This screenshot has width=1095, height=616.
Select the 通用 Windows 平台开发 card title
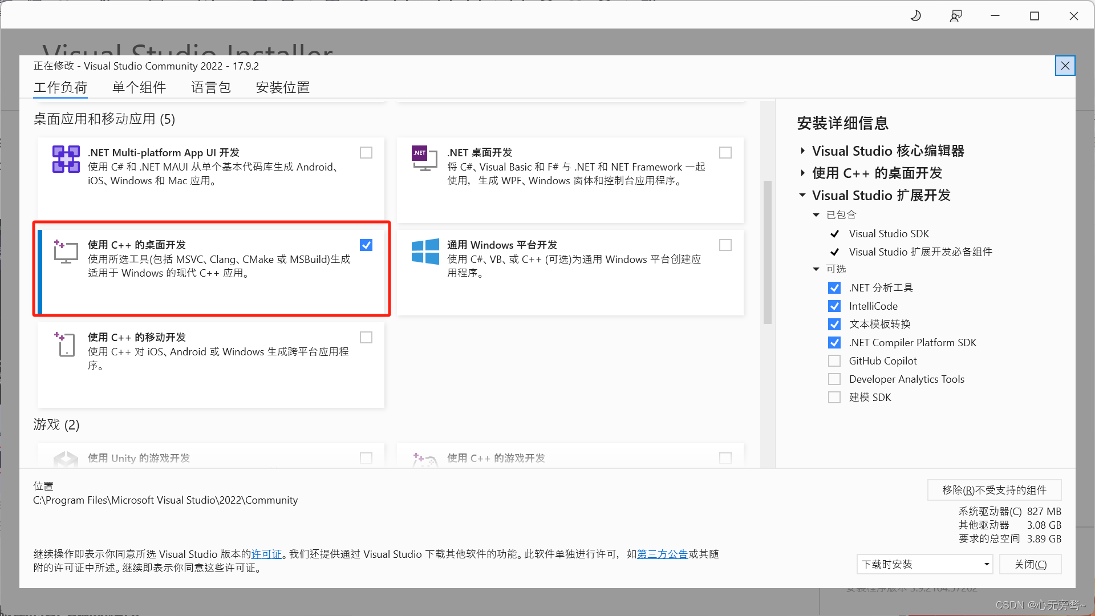(502, 245)
